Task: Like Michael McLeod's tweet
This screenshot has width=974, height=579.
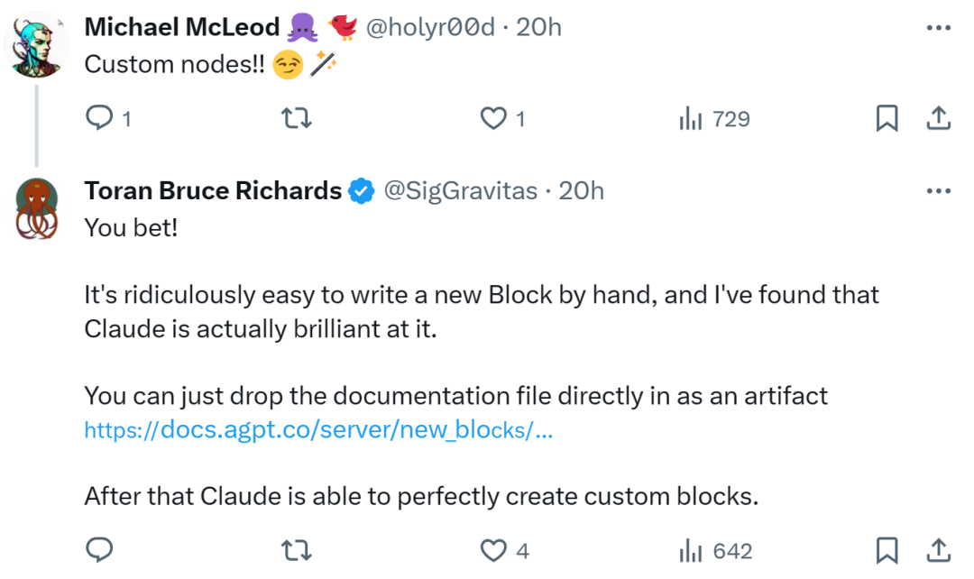Action: [493, 118]
